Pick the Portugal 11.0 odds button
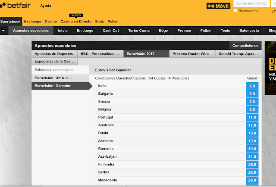Viewport: 276px width, 187px height. pos(252,117)
